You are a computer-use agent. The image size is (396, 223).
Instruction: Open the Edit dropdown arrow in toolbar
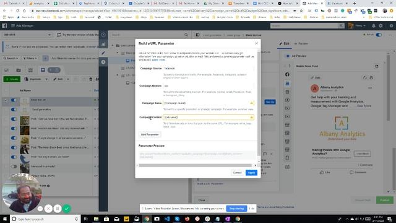(x=67, y=79)
